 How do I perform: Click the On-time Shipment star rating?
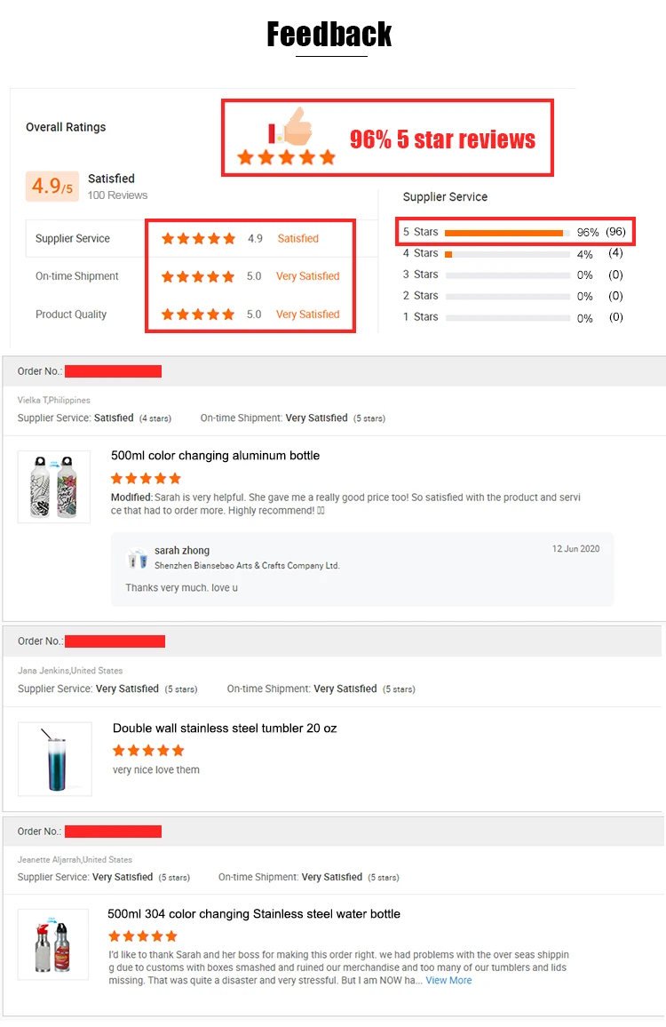198,276
